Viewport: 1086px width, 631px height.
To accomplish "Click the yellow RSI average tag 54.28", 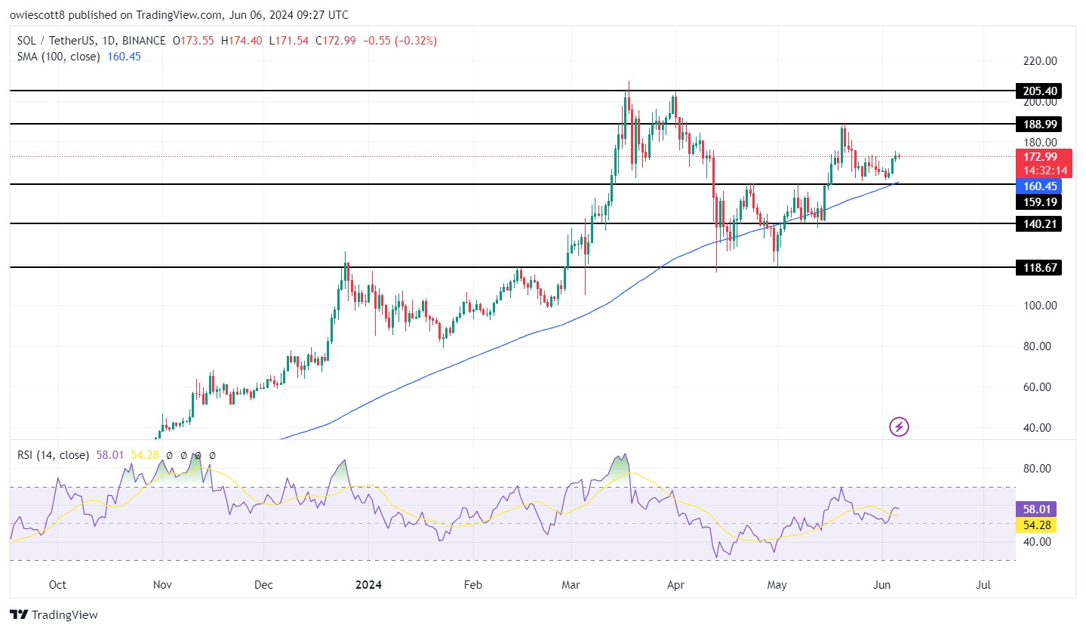I will click(x=1040, y=524).
